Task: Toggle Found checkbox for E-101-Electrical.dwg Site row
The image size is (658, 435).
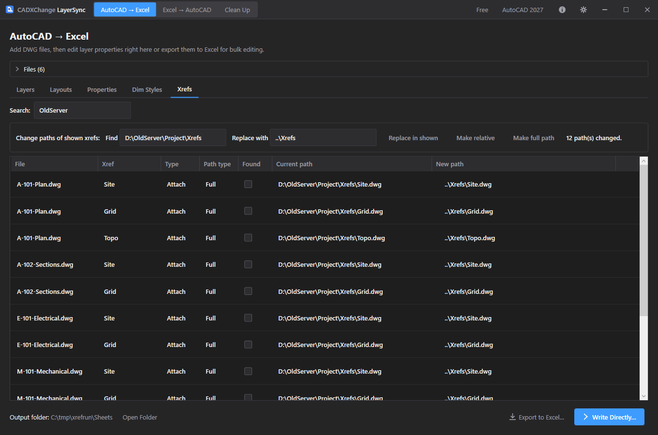Action: coord(248,318)
